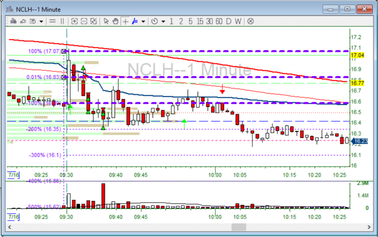Select the D daily timeframe
This screenshot has height=237, width=378.
(228, 21)
